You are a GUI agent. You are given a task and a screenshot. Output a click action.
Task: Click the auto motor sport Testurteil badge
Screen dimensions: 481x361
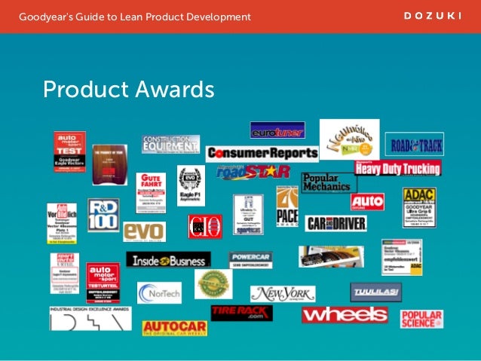coord(103,283)
